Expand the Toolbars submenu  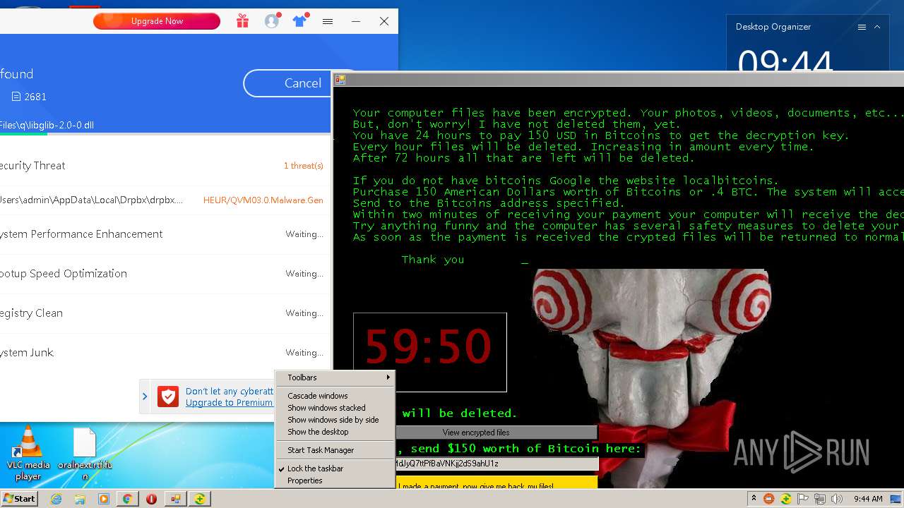(335, 377)
